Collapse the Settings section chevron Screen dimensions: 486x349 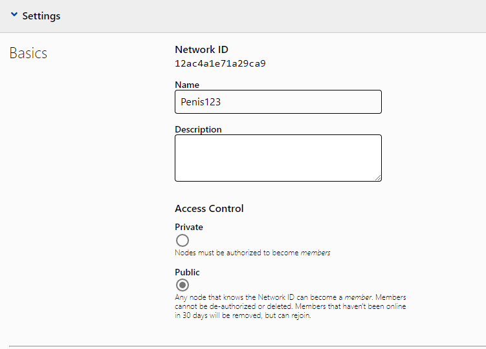tap(14, 16)
